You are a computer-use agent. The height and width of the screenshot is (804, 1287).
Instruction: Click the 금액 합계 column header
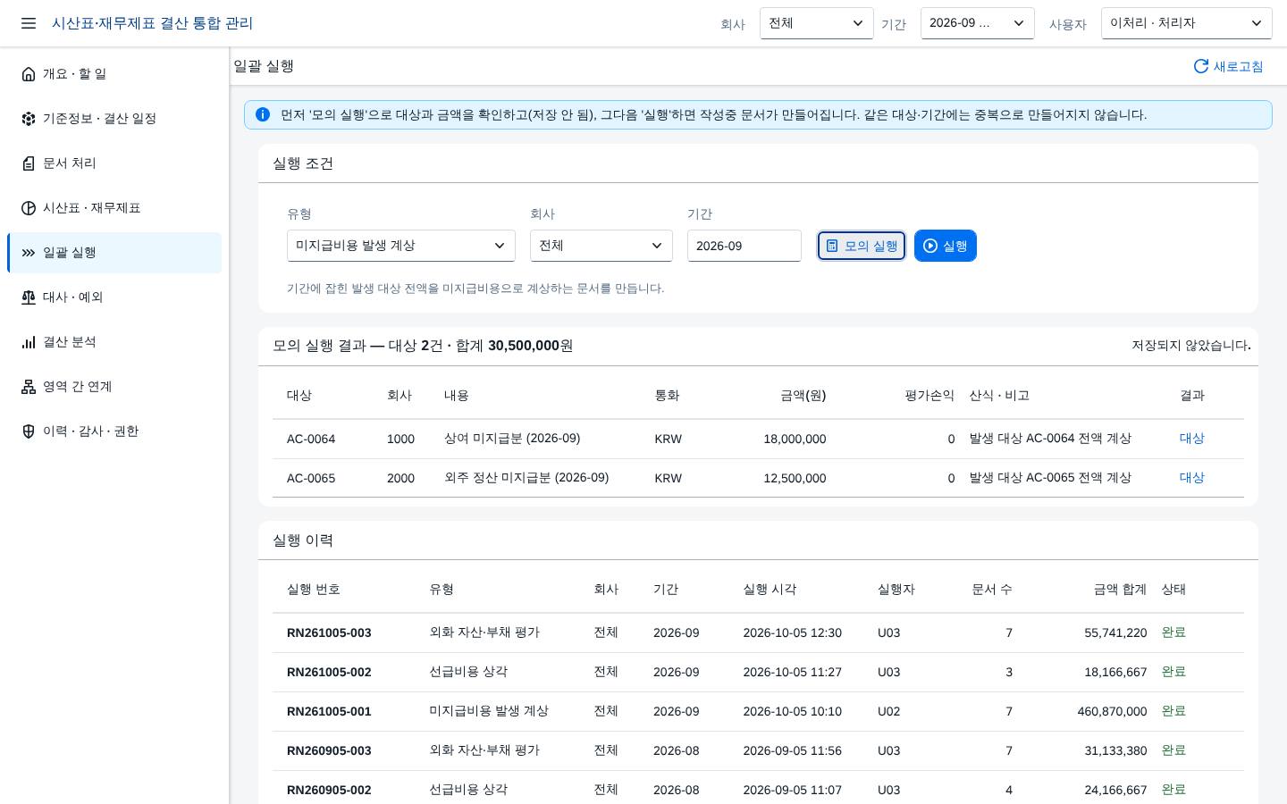tap(1120, 590)
